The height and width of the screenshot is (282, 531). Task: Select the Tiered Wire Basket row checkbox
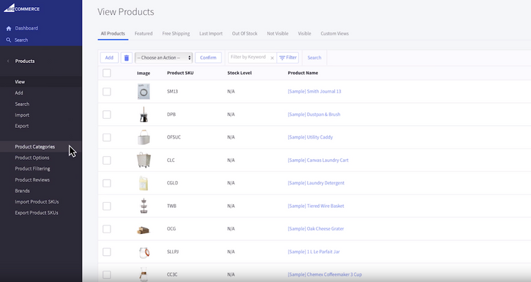(107, 206)
